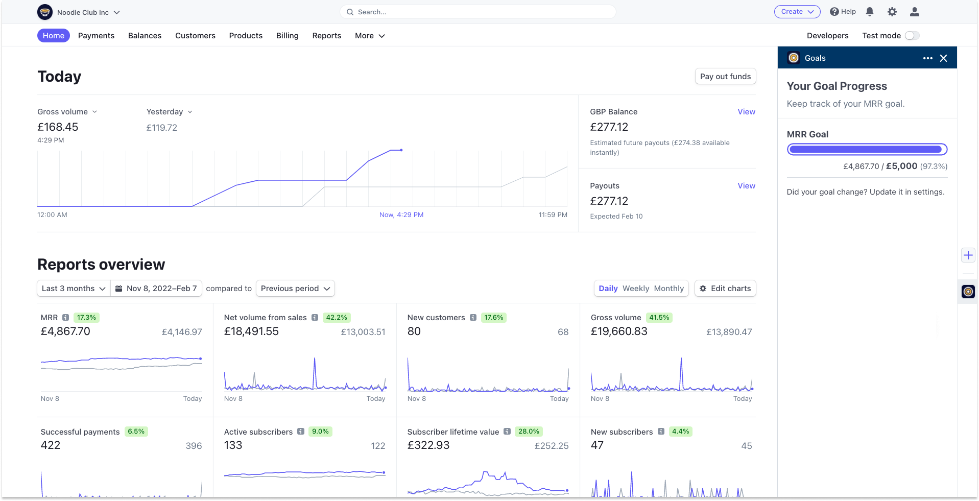The image size is (979, 501).
Task: Click the calendar icon in the date range picker
Action: [118, 288]
